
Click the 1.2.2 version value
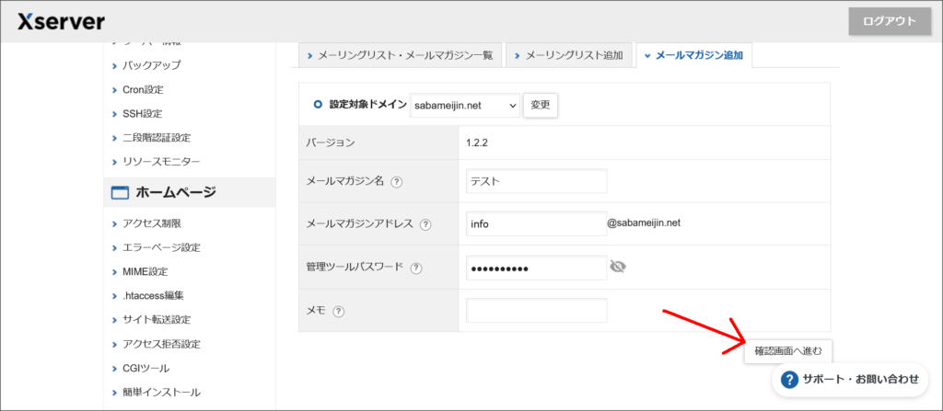click(x=479, y=143)
